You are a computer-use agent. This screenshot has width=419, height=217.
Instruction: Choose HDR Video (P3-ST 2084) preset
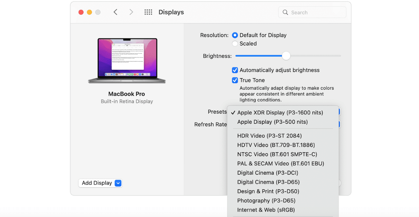point(283,136)
